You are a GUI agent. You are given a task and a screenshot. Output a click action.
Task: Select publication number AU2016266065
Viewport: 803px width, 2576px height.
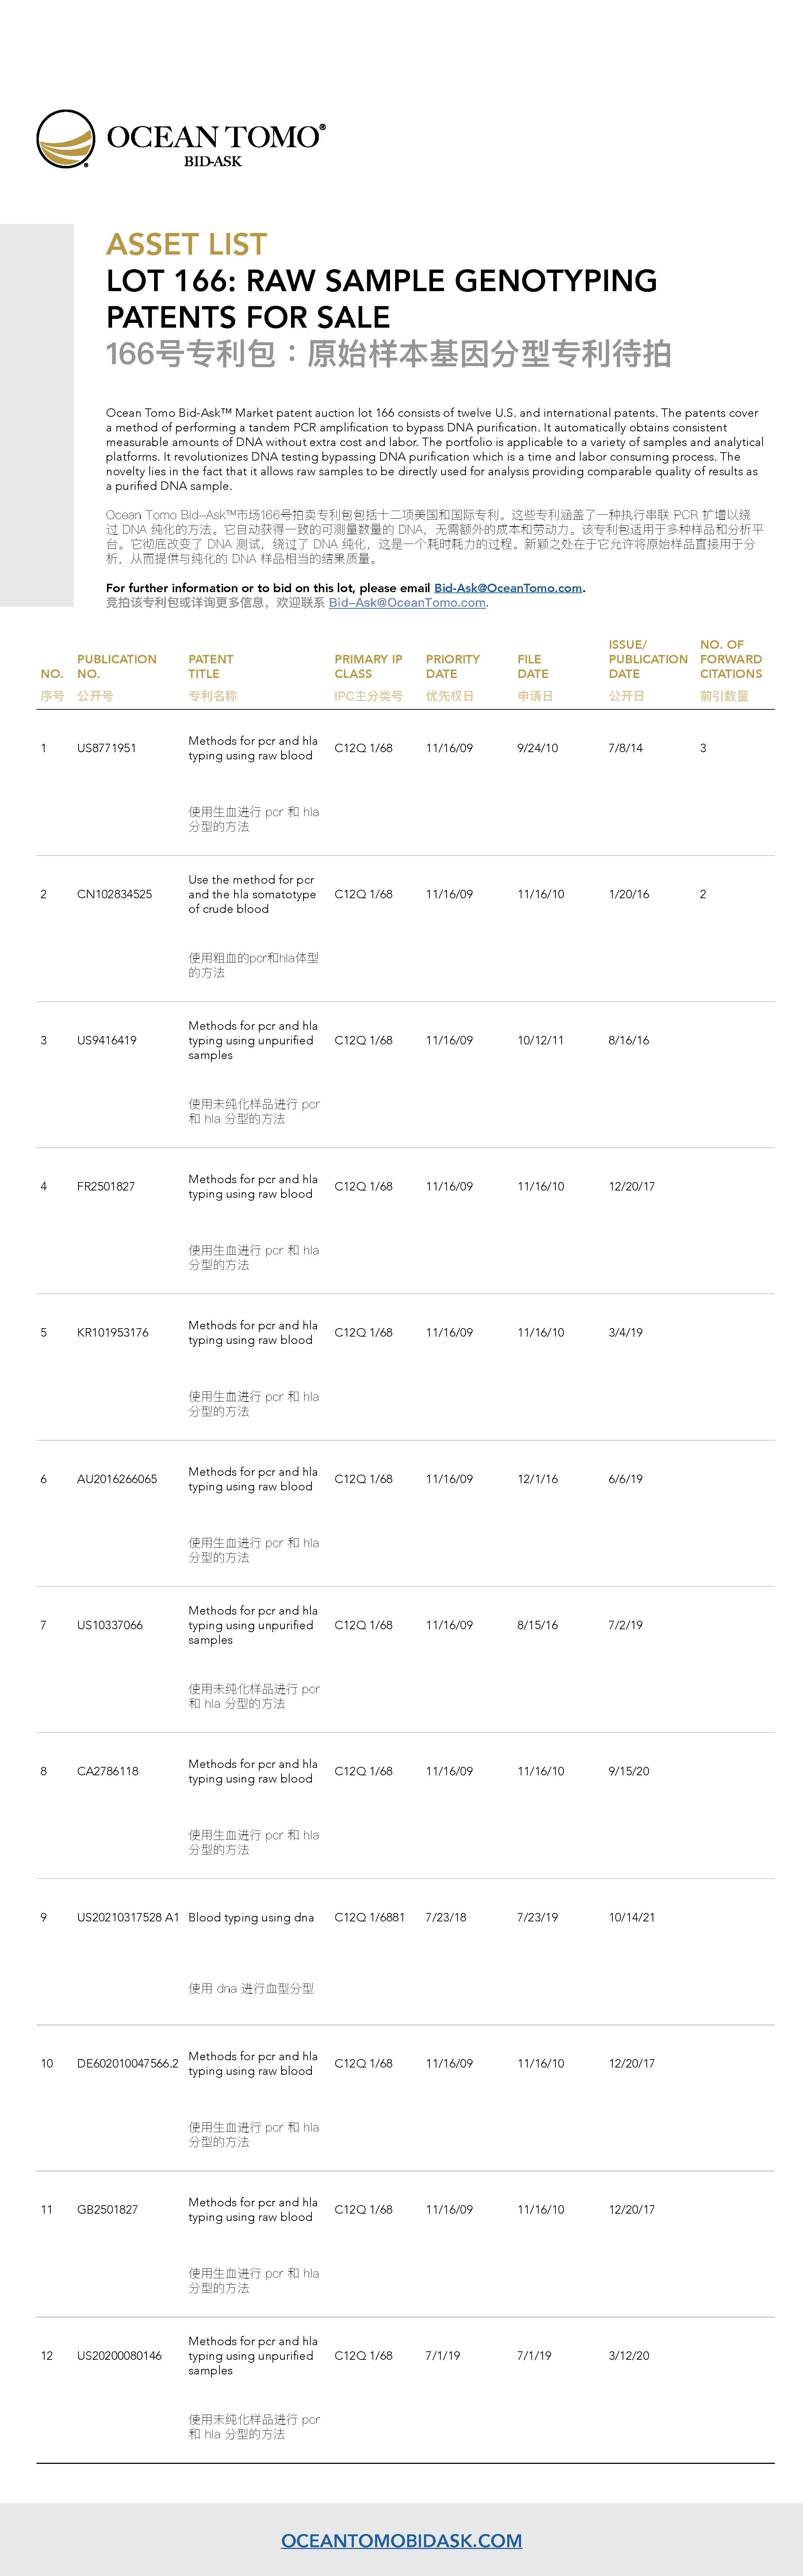tap(116, 1479)
